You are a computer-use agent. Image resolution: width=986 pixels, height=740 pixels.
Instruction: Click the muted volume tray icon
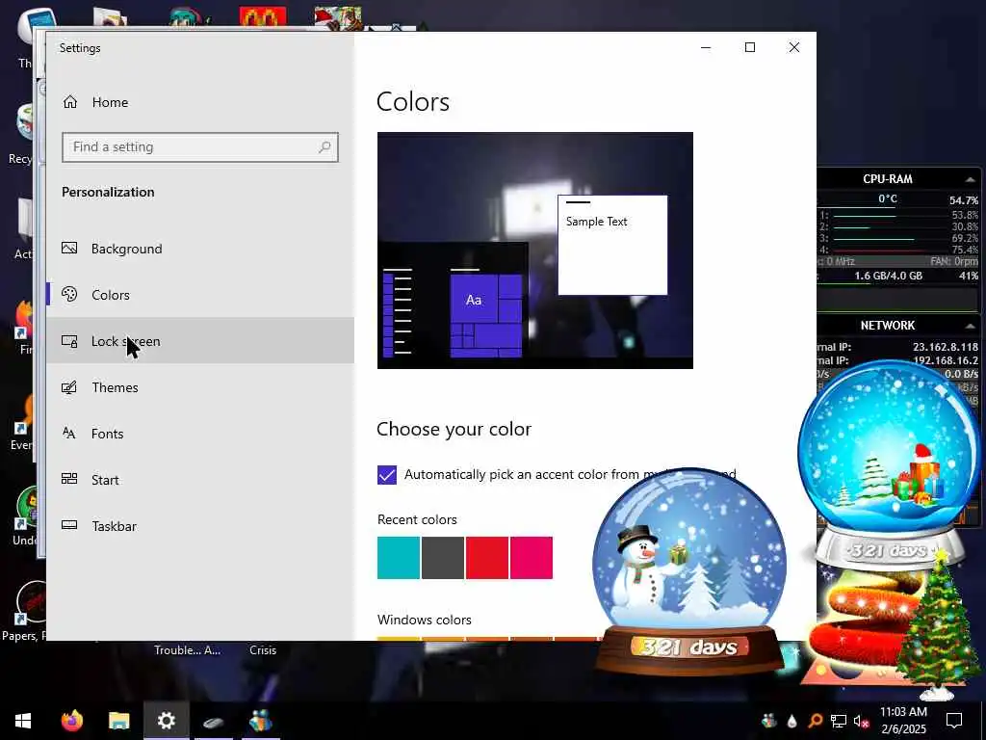(x=862, y=721)
